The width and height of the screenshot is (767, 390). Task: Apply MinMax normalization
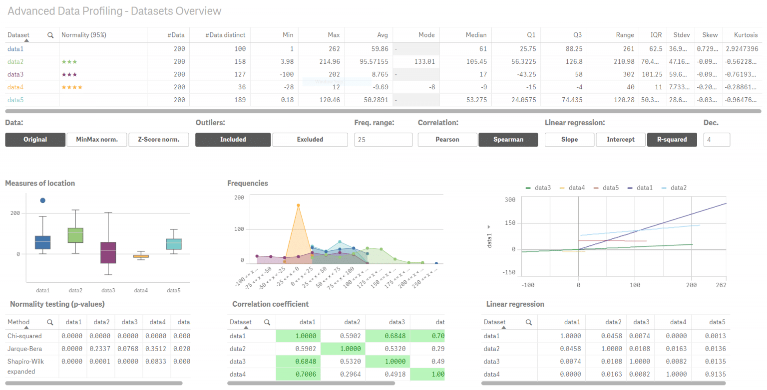click(97, 140)
